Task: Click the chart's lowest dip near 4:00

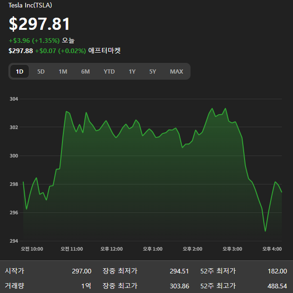Action: point(265,231)
